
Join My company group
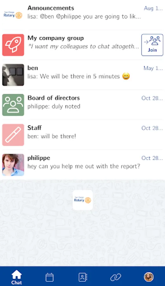point(152,45)
